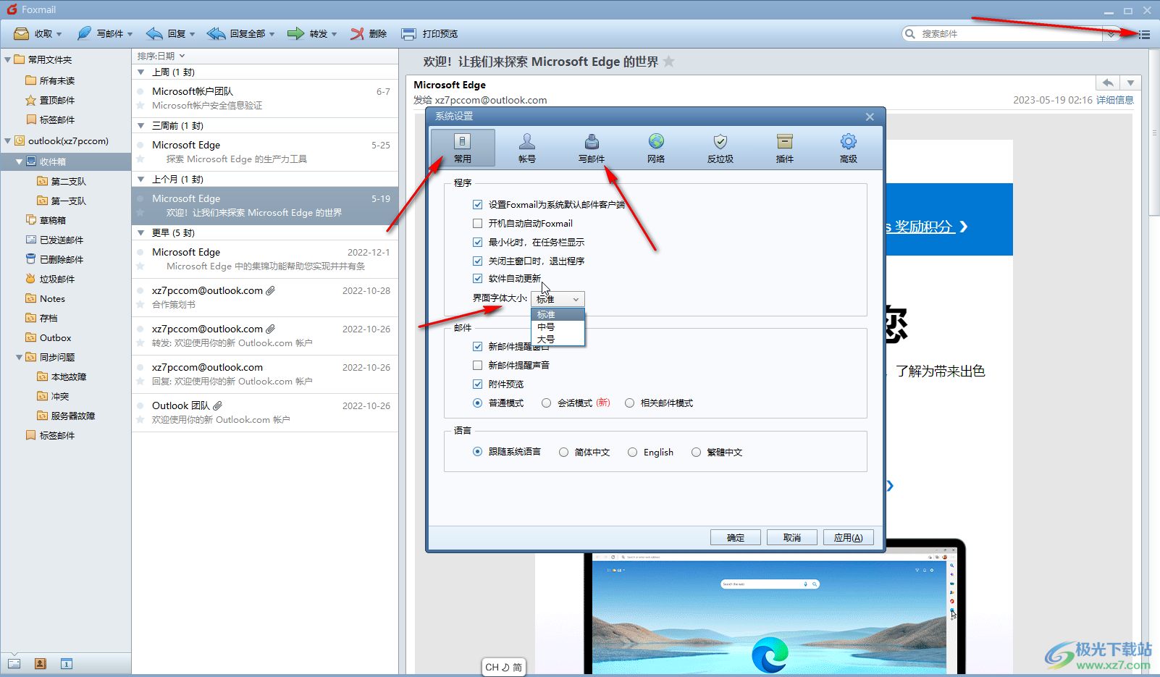Collapse the 上周 (1 封) group
1160x677 pixels.
click(141, 72)
